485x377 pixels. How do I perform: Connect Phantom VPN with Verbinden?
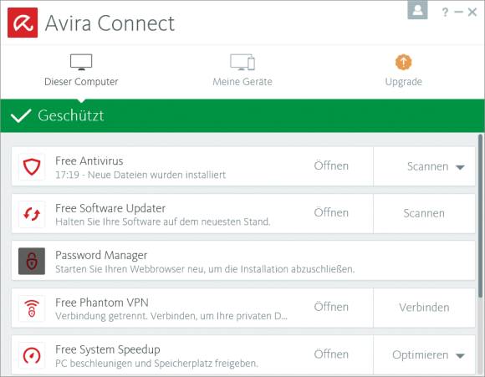424,308
